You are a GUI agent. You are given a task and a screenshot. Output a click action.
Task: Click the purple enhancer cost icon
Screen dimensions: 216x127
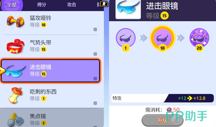tap(169, 109)
